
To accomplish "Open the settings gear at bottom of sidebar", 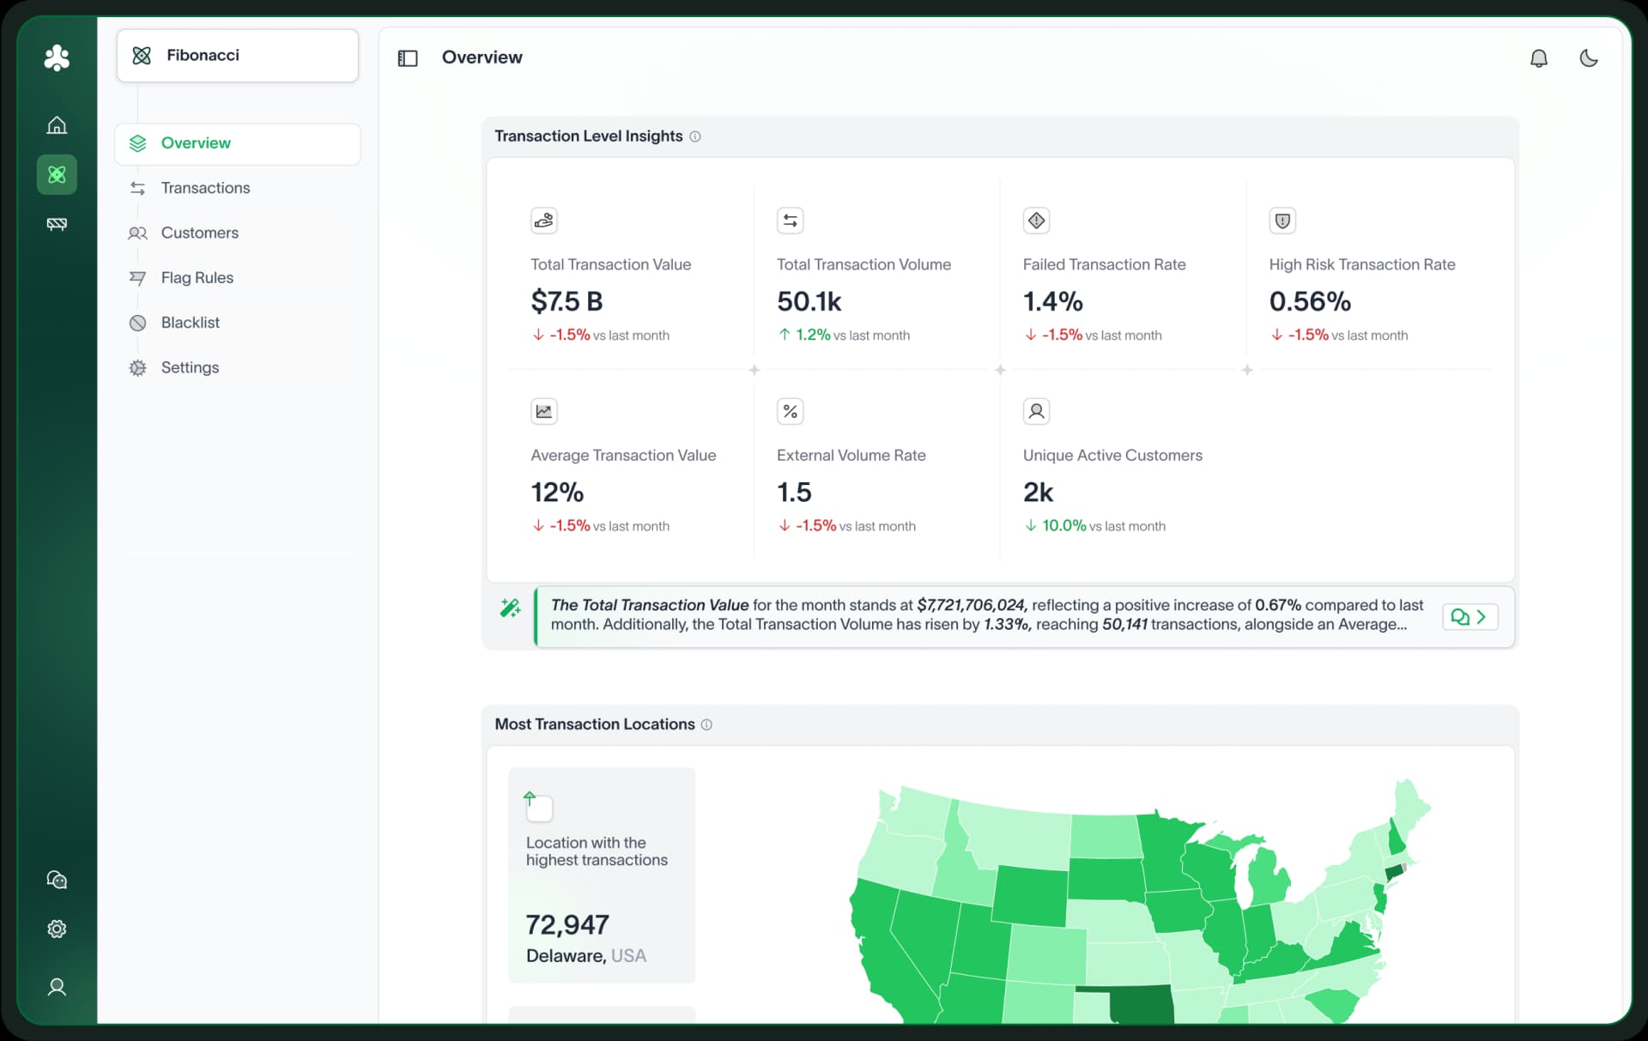I will tap(57, 929).
